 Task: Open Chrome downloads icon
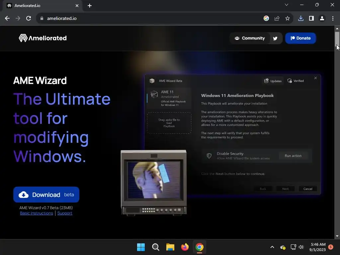coord(301,19)
